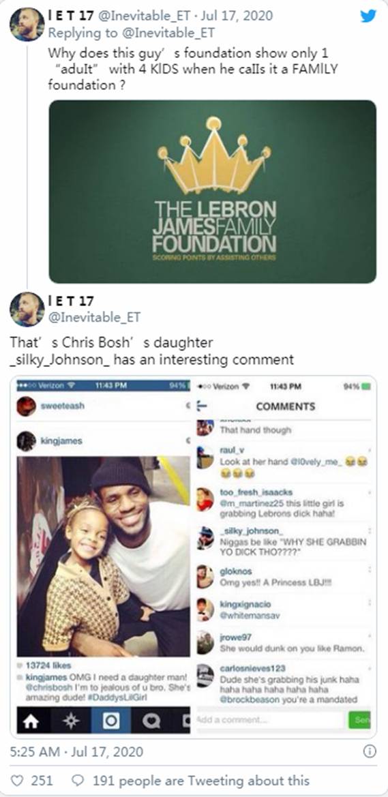Hit the green Send button
The image size is (388, 797).
point(359,720)
